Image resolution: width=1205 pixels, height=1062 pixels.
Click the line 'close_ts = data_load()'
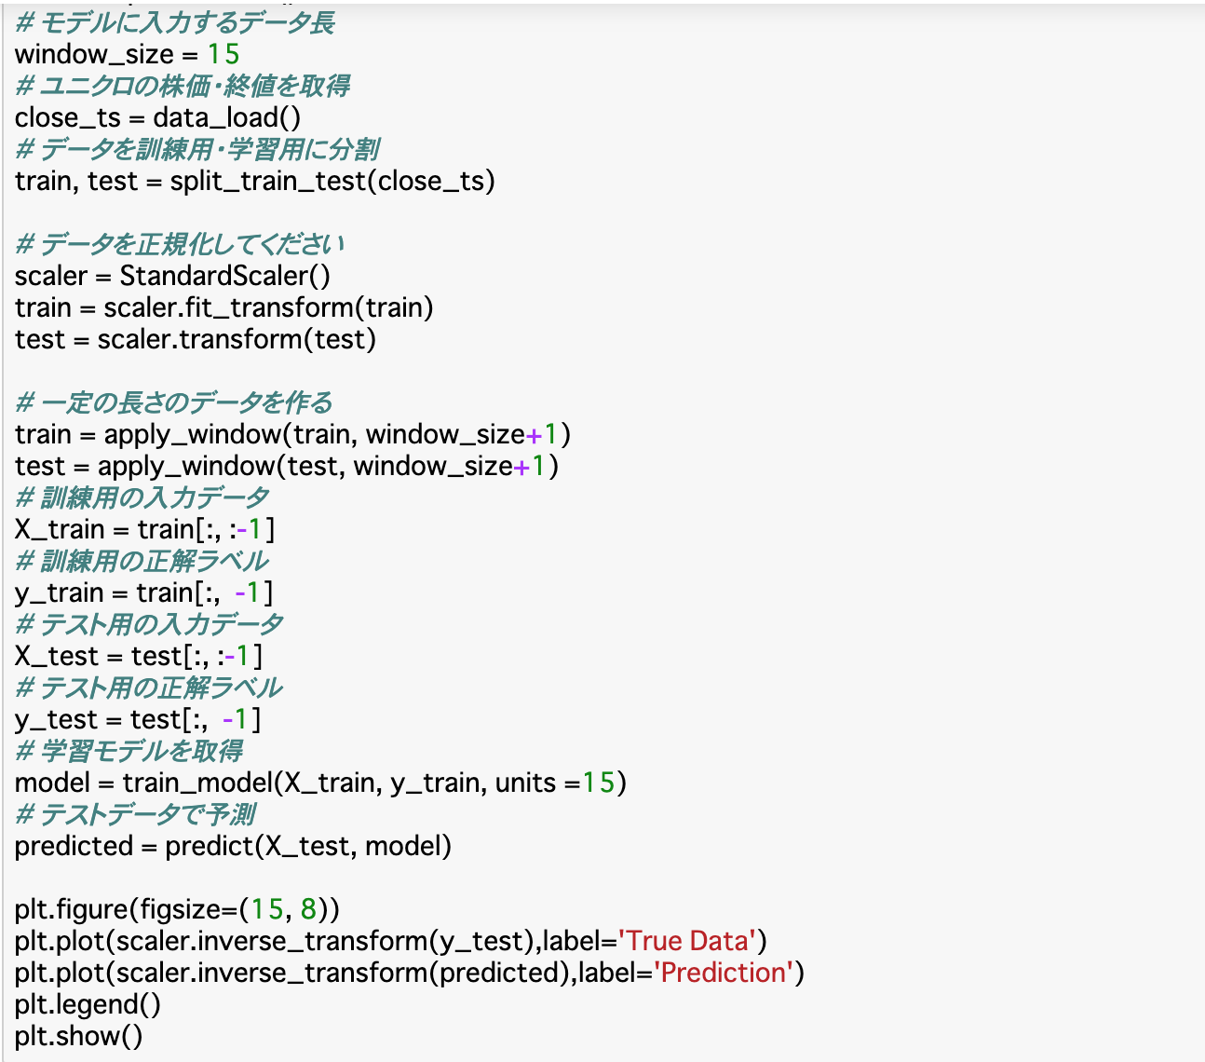pyautogui.click(x=157, y=117)
